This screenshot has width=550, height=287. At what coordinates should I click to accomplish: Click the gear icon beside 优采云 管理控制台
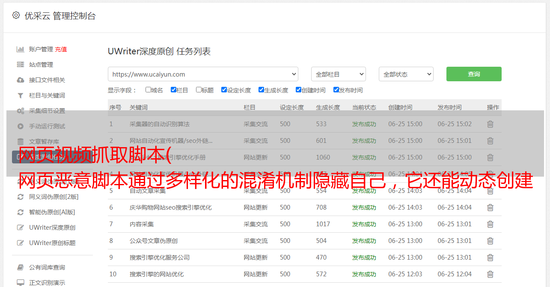tap(16, 15)
